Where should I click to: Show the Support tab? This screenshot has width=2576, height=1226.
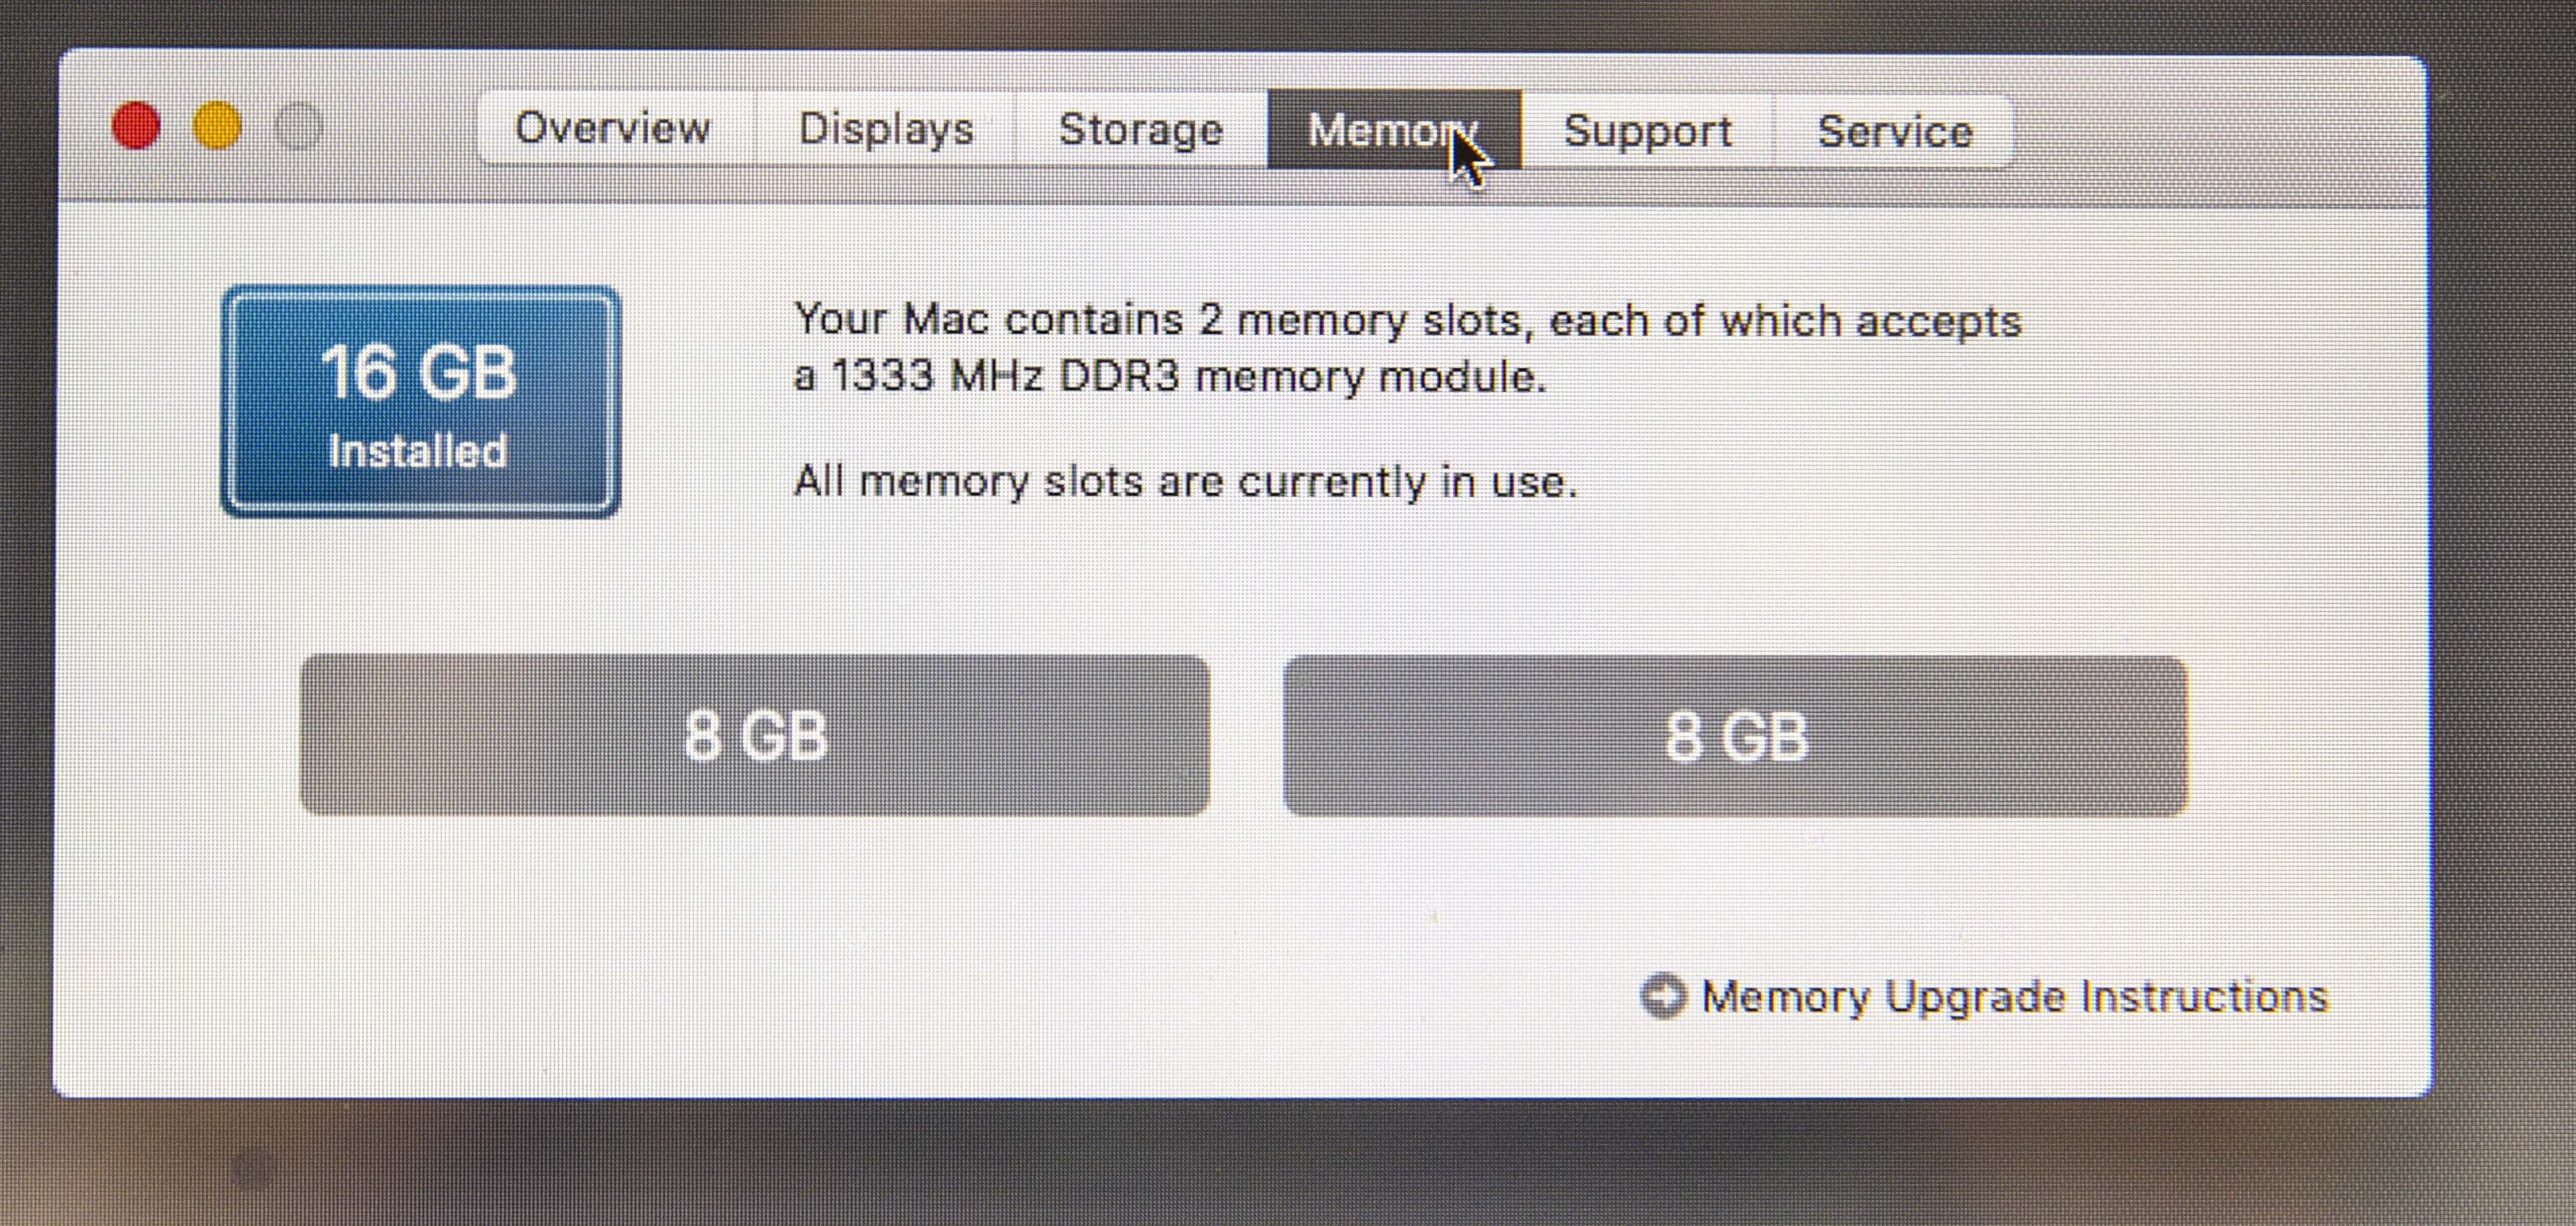[x=1648, y=131]
